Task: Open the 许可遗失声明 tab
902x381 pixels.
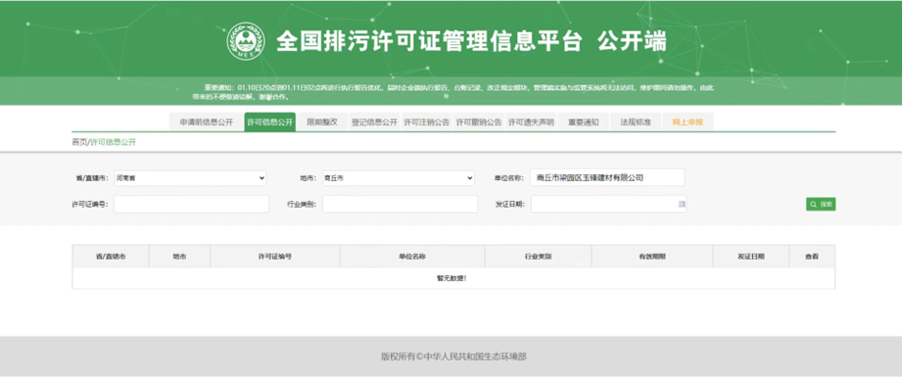Action: pyautogui.click(x=531, y=122)
